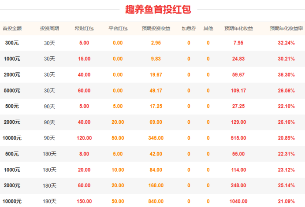Select the 20.89% yield rate
The height and width of the screenshot is (207, 305).
pos(286,138)
